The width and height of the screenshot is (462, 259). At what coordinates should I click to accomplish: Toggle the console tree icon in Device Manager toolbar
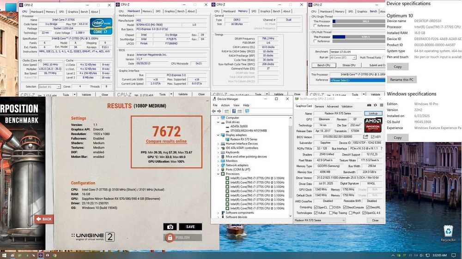coord(226,111)
